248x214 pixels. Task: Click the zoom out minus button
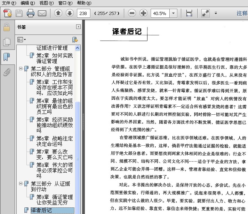(132, 14)
